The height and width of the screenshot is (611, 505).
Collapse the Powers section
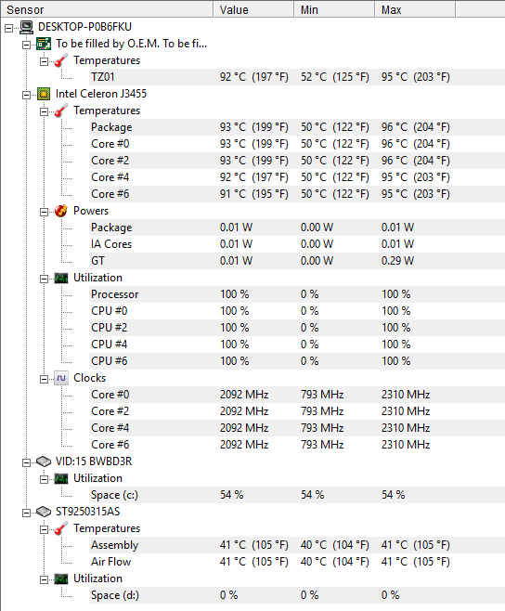(x=44, y=212)
